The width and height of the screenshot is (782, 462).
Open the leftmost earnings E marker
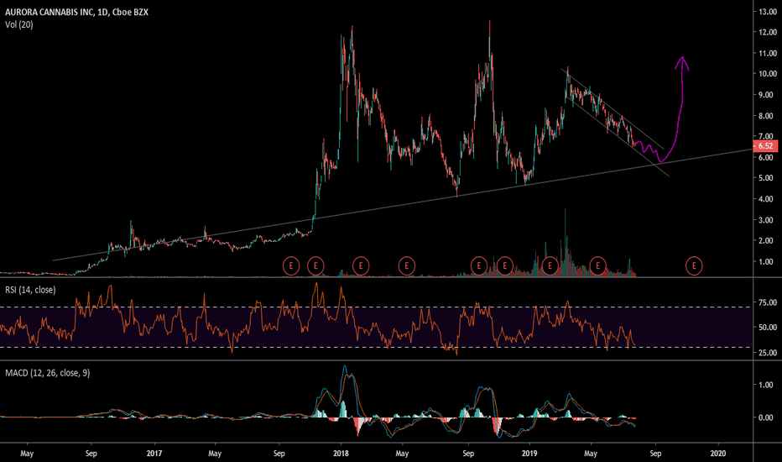[291, 265]
